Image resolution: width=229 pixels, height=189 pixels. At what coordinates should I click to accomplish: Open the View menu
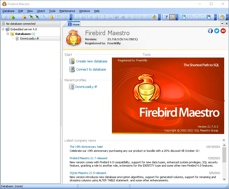click(x=30, y=11)
